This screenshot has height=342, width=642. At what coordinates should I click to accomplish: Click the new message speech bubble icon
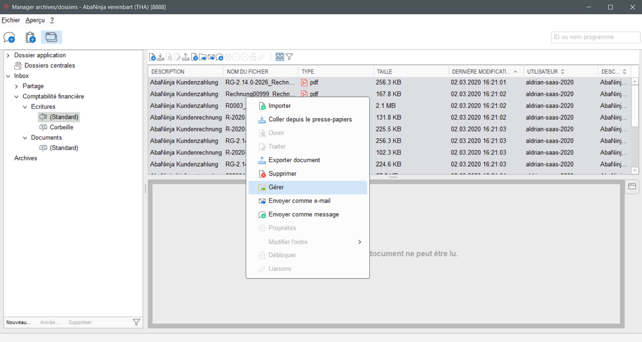(9, 37)
